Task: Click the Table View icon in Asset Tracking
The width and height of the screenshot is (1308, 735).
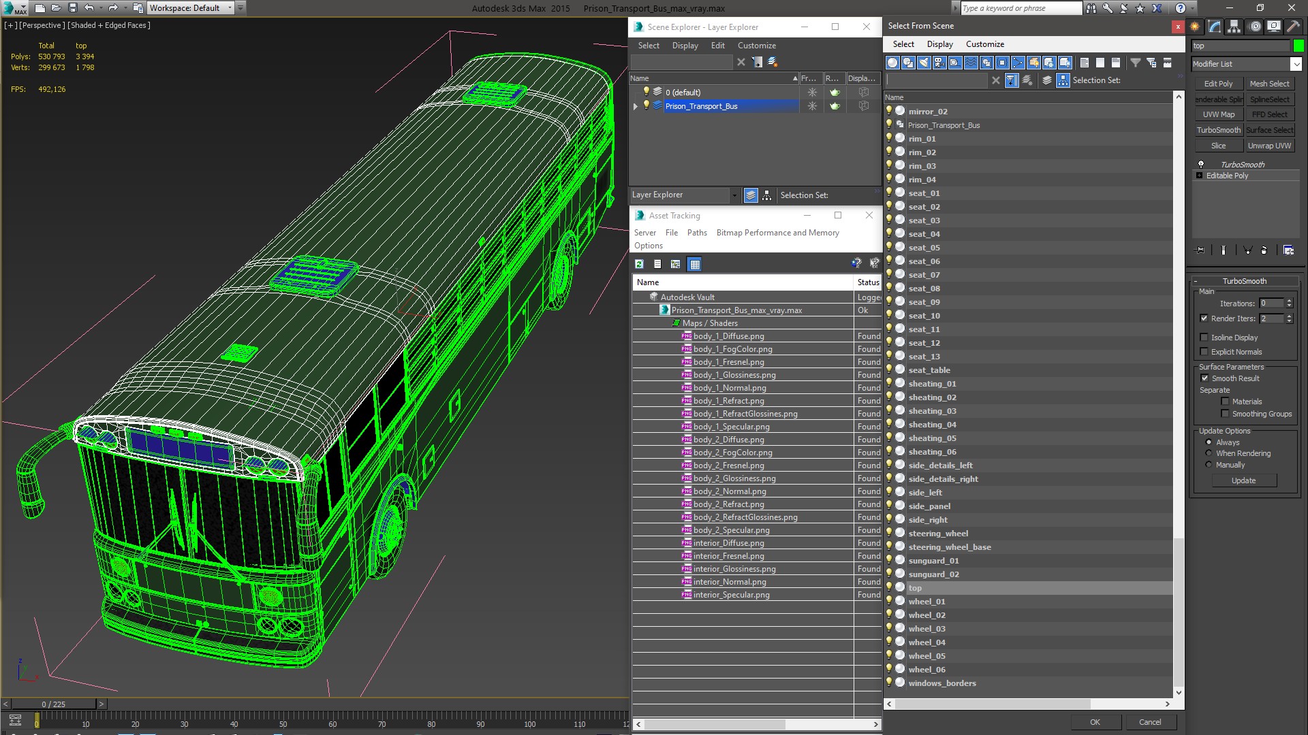Action: [694, 264]
